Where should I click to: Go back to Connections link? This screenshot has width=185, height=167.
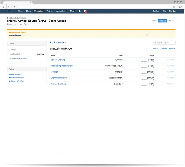[x=16, y=18]
